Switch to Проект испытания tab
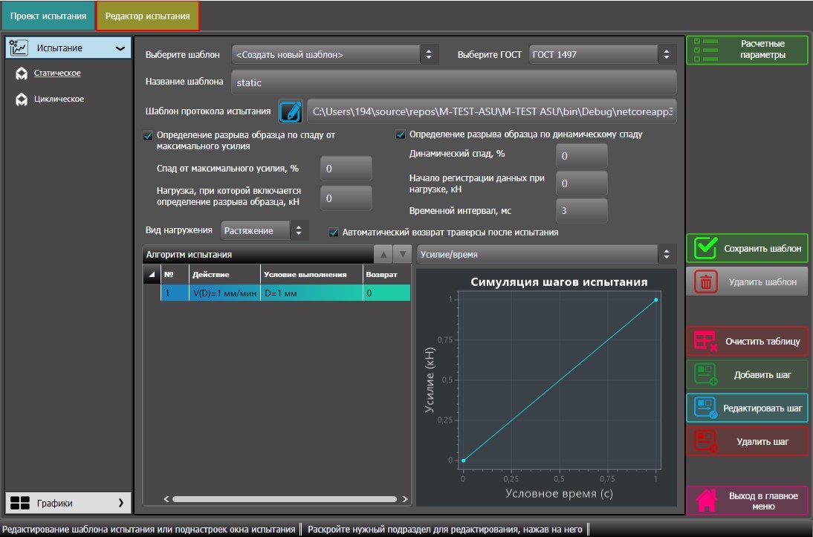 tap(48, 16)
